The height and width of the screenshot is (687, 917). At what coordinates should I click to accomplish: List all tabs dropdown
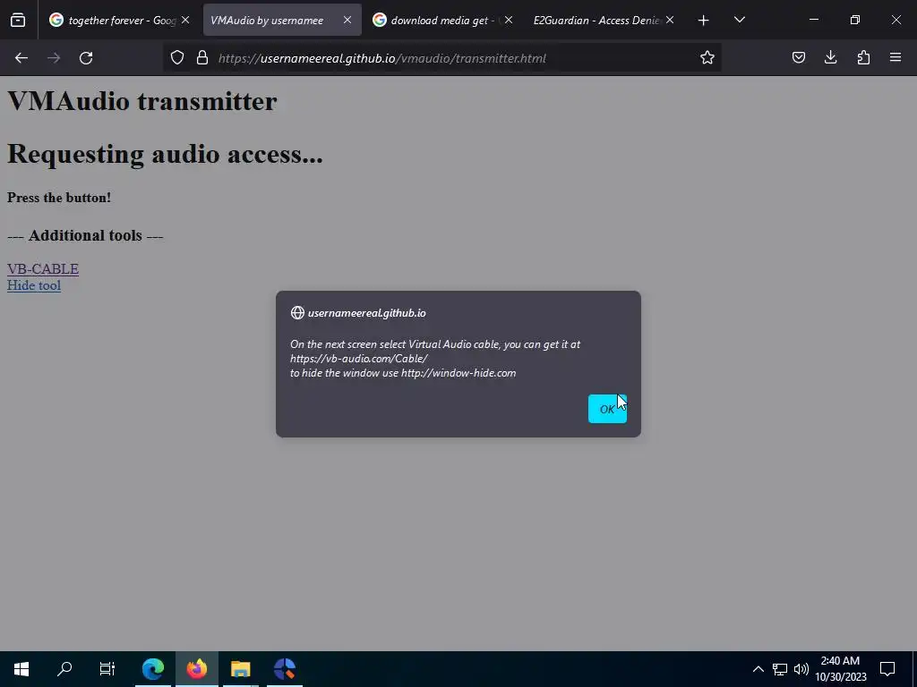coord(739,20)
